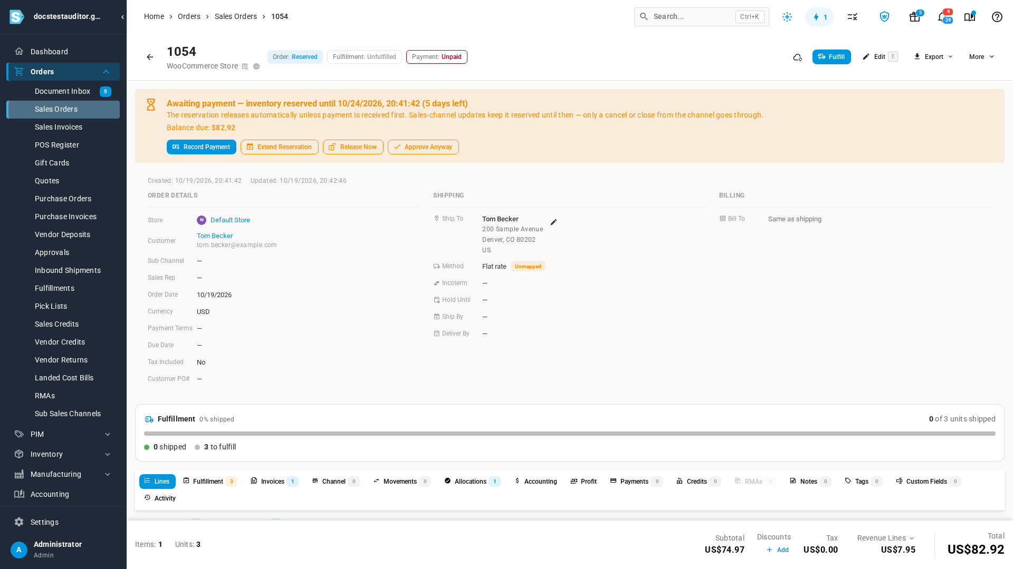The image size is (1013, 569).
Task: Switch to the Invoices tab
Action: tap(274, 482)
